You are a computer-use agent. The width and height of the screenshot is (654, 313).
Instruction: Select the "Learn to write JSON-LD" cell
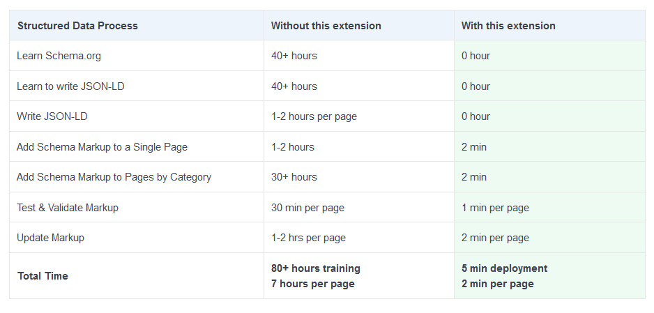(69, 86)
